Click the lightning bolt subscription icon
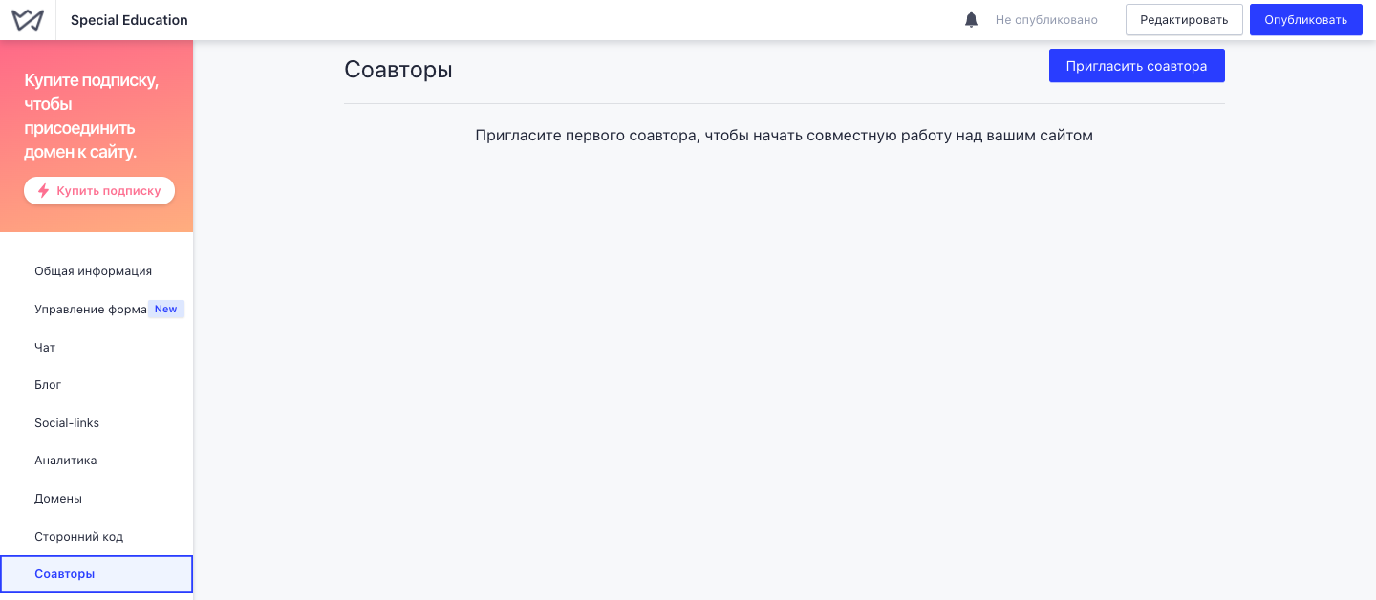1376x600 pixels. click(43, 190)
